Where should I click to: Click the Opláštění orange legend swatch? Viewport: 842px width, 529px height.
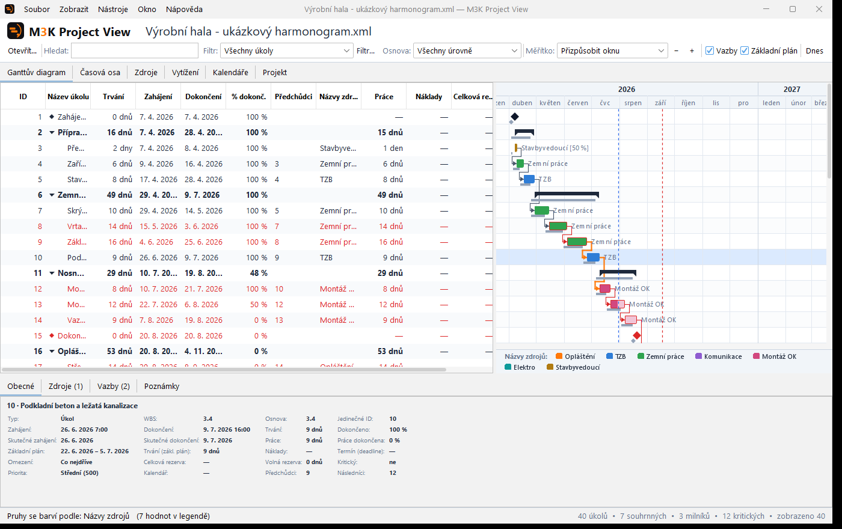[x=559, y=356]
